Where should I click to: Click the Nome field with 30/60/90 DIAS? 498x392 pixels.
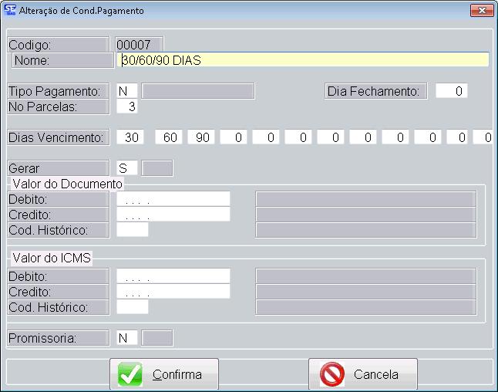point(303,60)
